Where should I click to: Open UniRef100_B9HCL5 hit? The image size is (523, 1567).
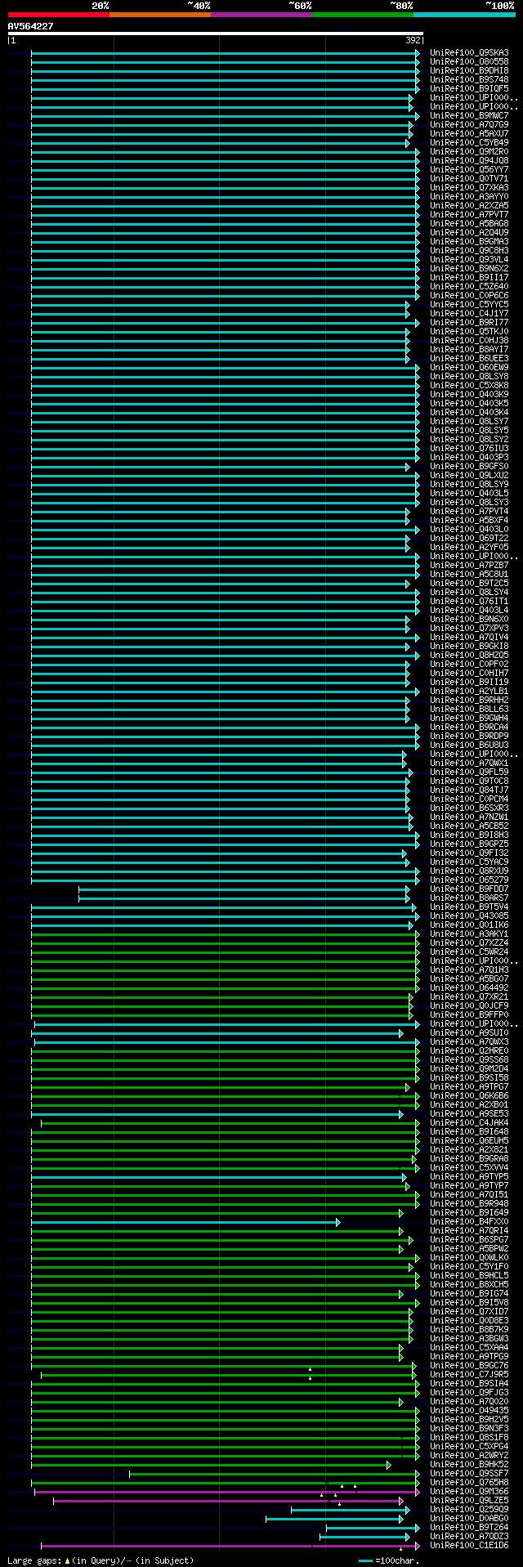click(x=469, y=1275)
